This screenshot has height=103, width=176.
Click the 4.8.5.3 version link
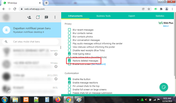[x=166, y=26]
